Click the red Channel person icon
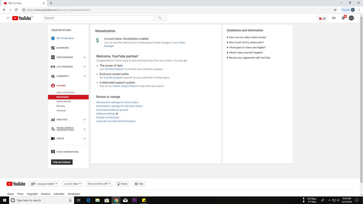Screen dimensions: 363x204 [x=53, y=86]
